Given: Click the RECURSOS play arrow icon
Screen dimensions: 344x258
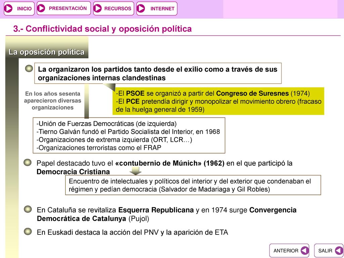Looking at the screenshot, I should pos(98,8).
